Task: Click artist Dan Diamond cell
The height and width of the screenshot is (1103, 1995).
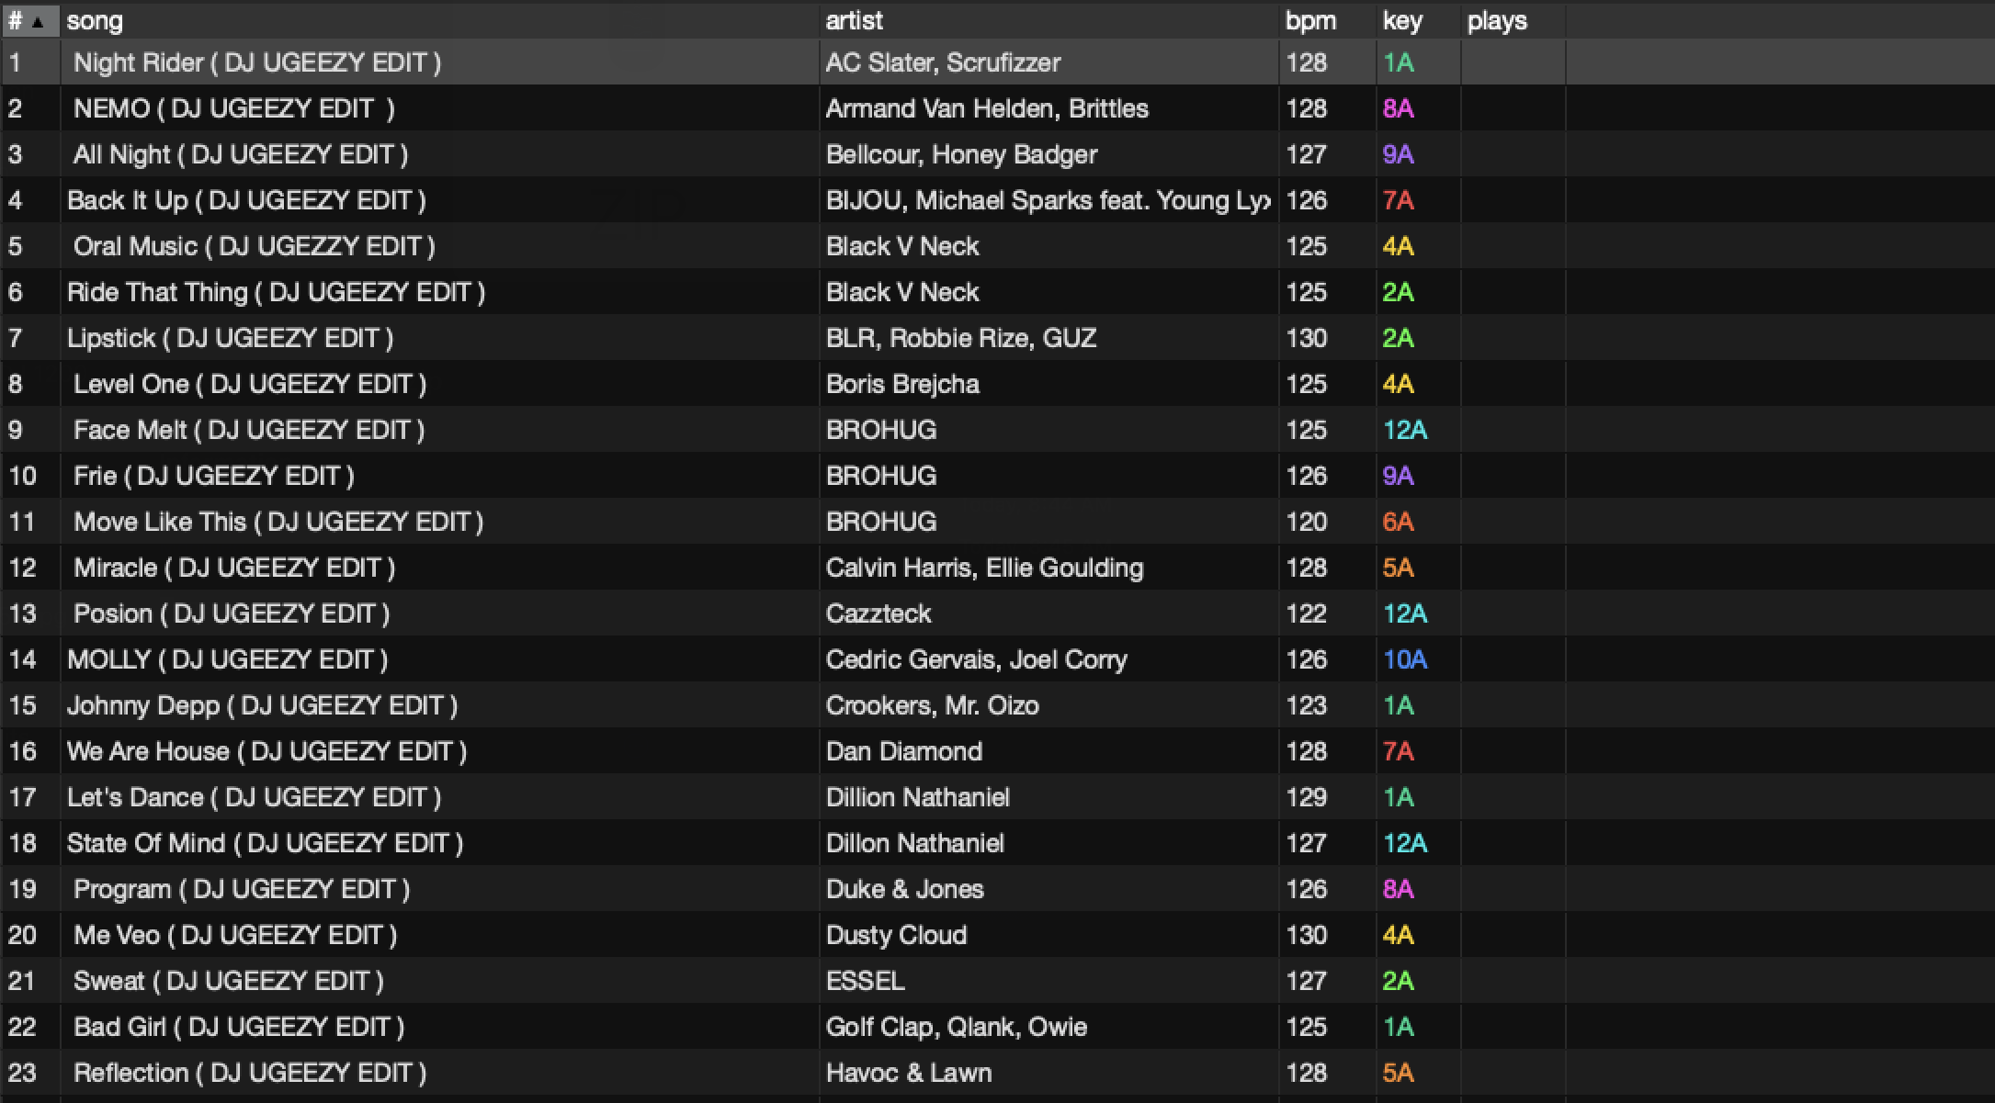Action: point(904,751)
